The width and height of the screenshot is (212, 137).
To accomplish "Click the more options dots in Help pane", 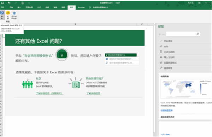I will click(x=164, y=34).
